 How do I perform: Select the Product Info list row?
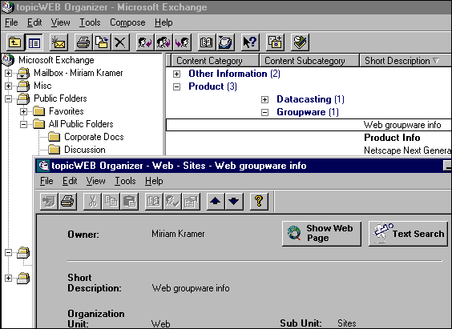pyautogui.click(x=309, y=138)
